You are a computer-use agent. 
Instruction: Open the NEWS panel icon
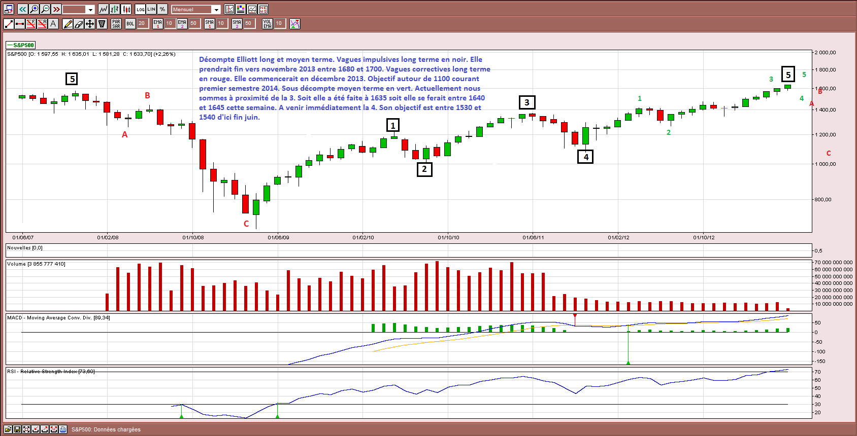[x=263, y=9]
